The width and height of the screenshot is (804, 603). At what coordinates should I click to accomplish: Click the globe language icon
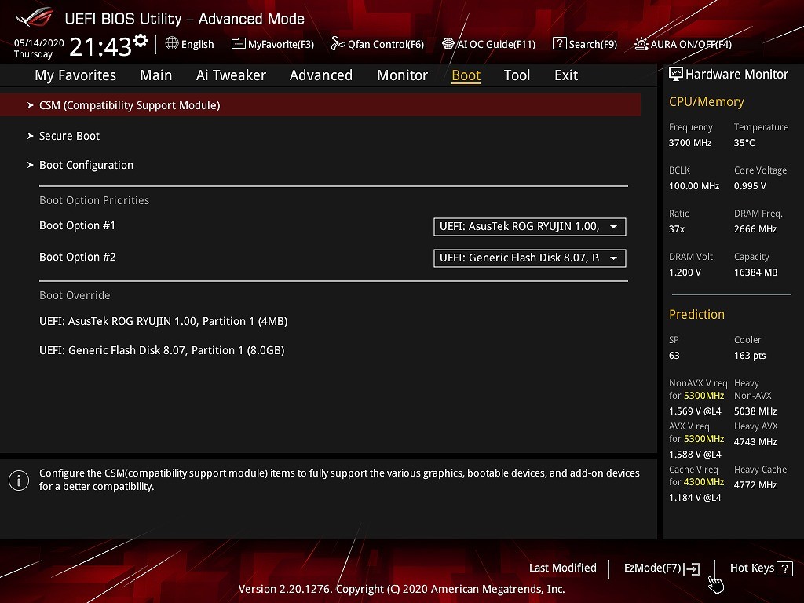[x=172, y=44]
